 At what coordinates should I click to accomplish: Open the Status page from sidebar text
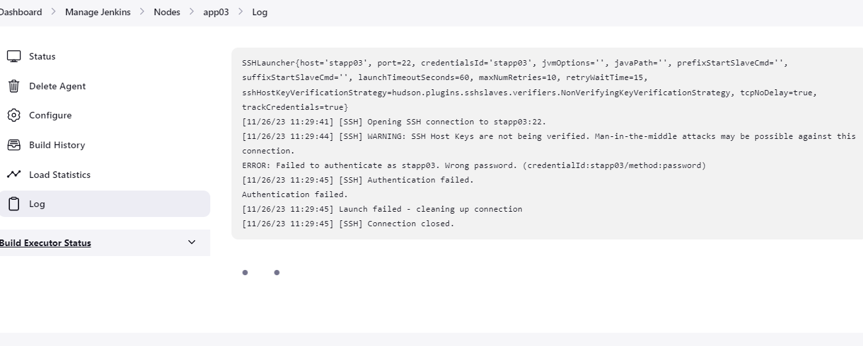pyautogui.click(x=42, y=56)
